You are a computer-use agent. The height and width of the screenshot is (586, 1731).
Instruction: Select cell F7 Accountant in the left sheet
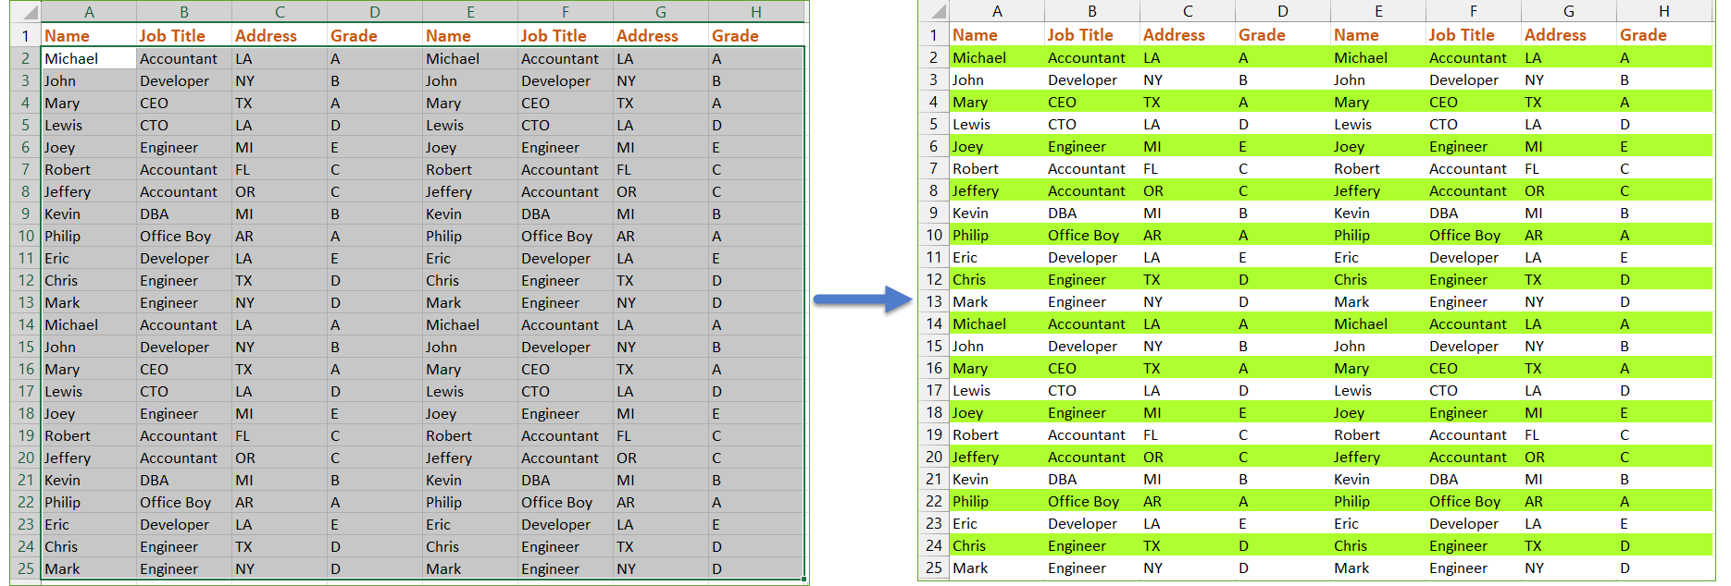[566, 169]
